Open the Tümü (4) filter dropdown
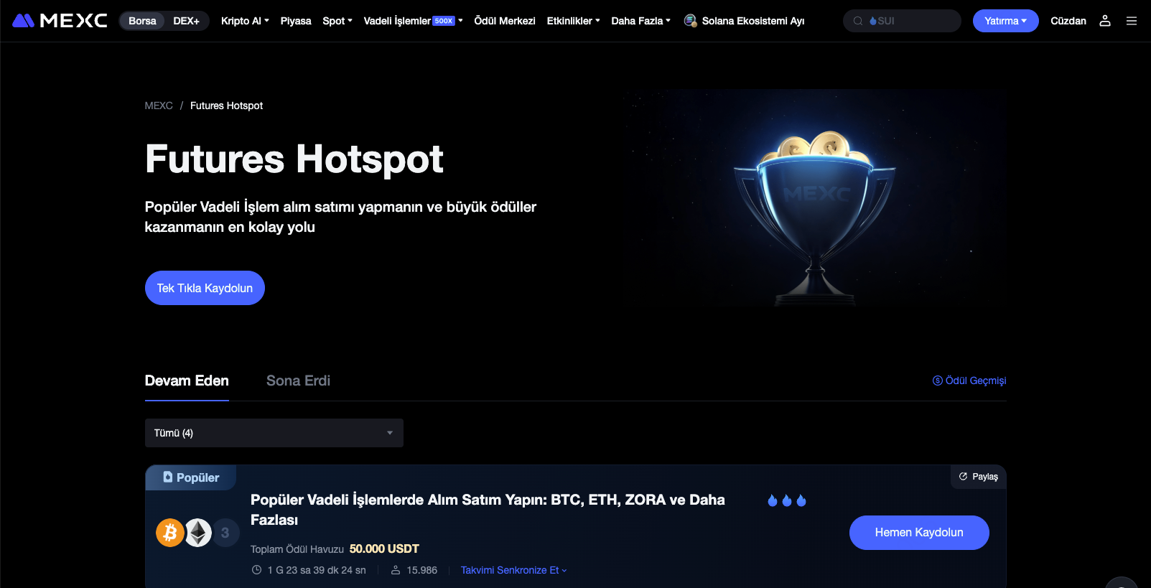This screenshot has height=588, width=1151. 274,433
